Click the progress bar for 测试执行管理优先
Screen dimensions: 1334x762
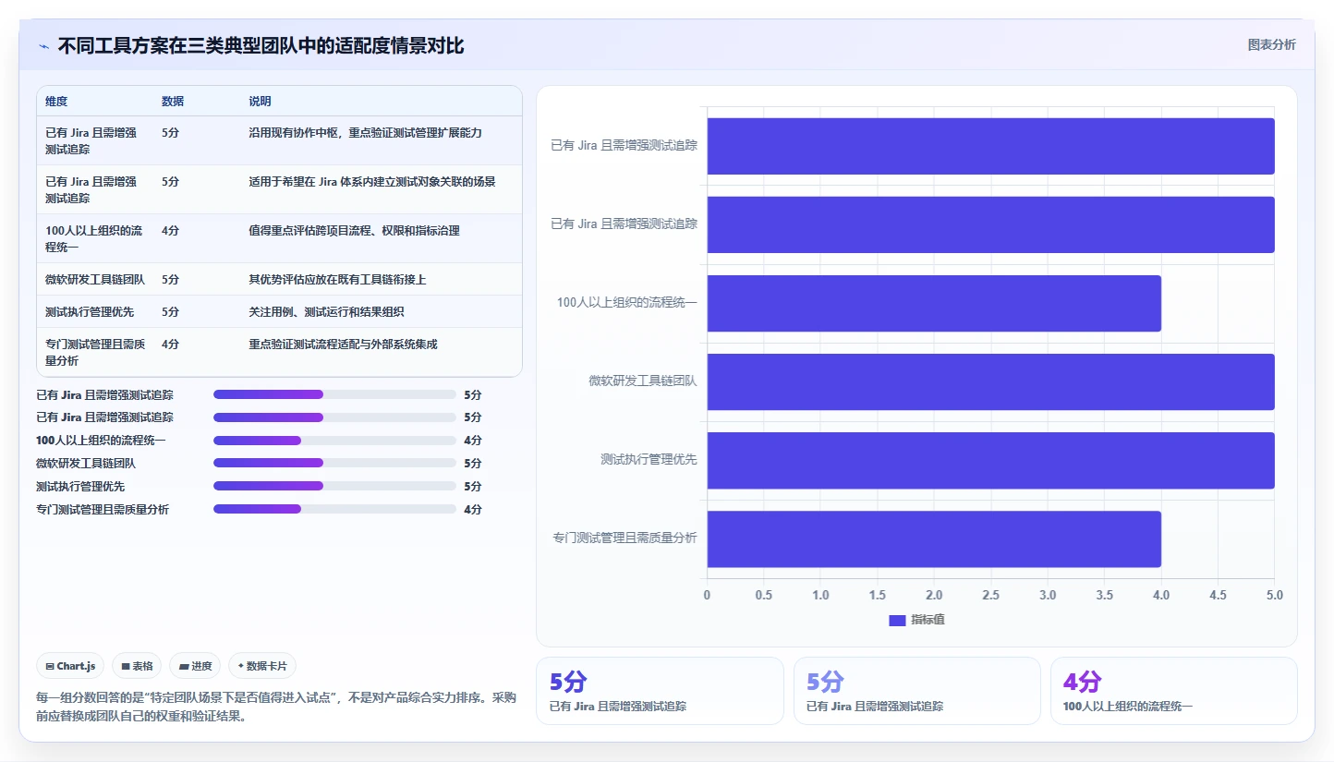click(x=334, y=487)
